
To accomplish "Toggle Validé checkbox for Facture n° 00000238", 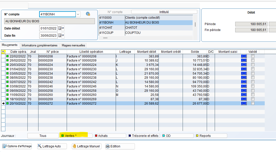I will [x=253, y=77].
